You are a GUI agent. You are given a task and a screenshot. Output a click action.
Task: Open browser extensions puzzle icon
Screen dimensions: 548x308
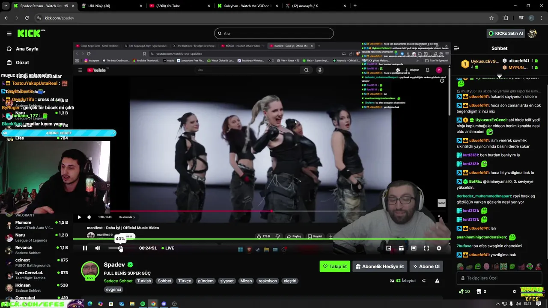tap(506, 18)
